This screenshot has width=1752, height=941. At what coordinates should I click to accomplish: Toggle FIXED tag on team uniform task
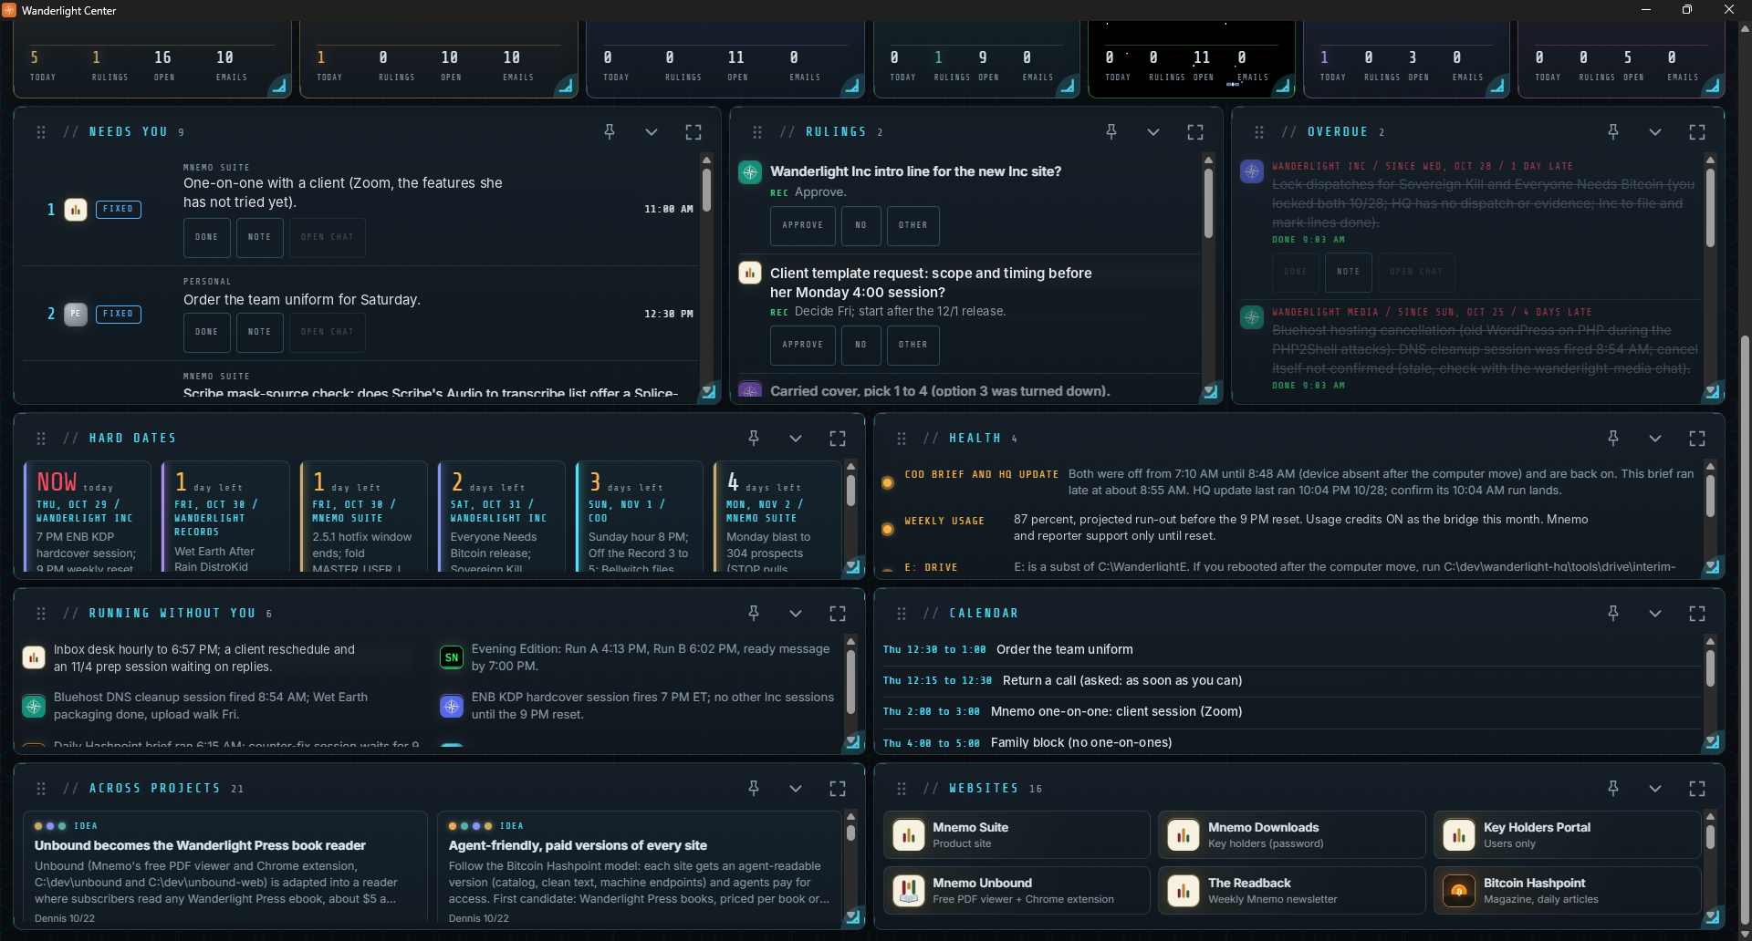click(x=119, y=314)
